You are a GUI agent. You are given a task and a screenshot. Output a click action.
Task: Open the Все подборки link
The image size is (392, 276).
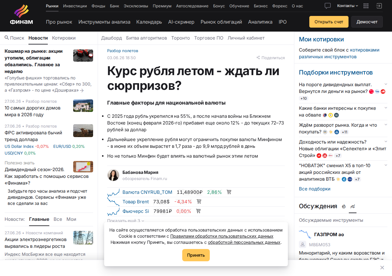click(315, 189)
